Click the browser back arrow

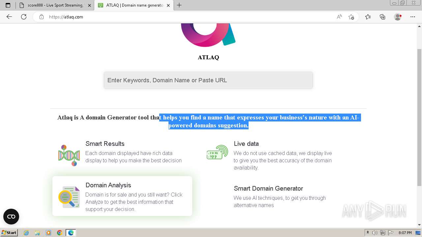[x=9, y=17]
